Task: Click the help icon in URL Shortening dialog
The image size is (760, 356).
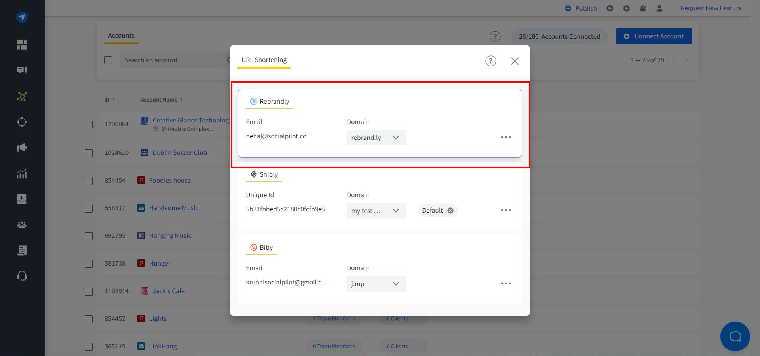Action: point(491,61)
